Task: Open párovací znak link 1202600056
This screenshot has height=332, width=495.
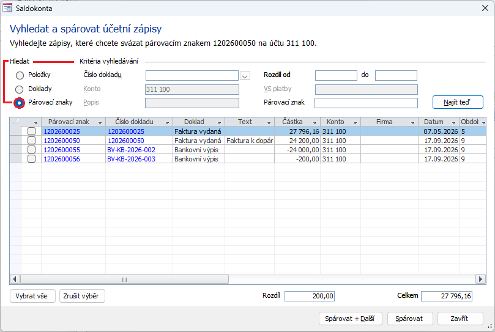Action: pyautogui.click(x=62, y=159)
